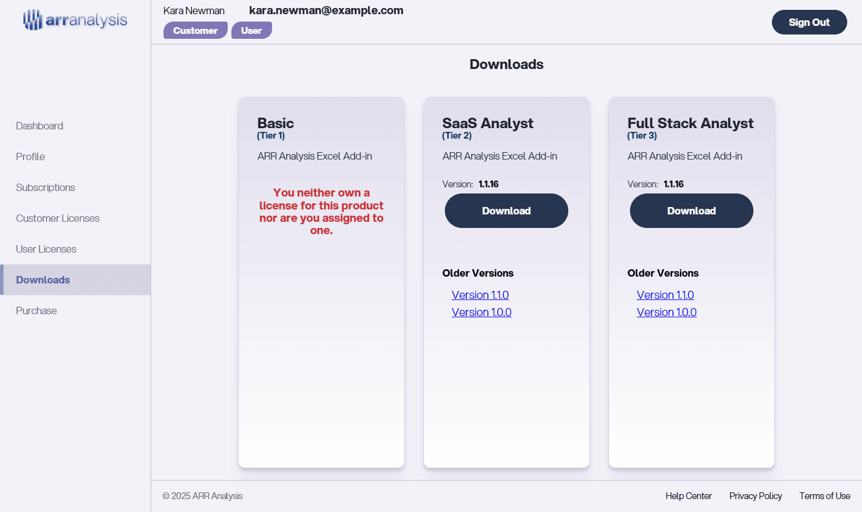
Task: Open Version 1.1.0 of Full Stack Analyst
Action: pyautogui.click(x=665, y=295)
